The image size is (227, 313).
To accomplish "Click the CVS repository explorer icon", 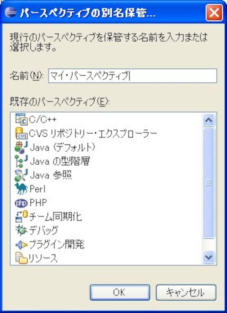I will click(21, 133).
